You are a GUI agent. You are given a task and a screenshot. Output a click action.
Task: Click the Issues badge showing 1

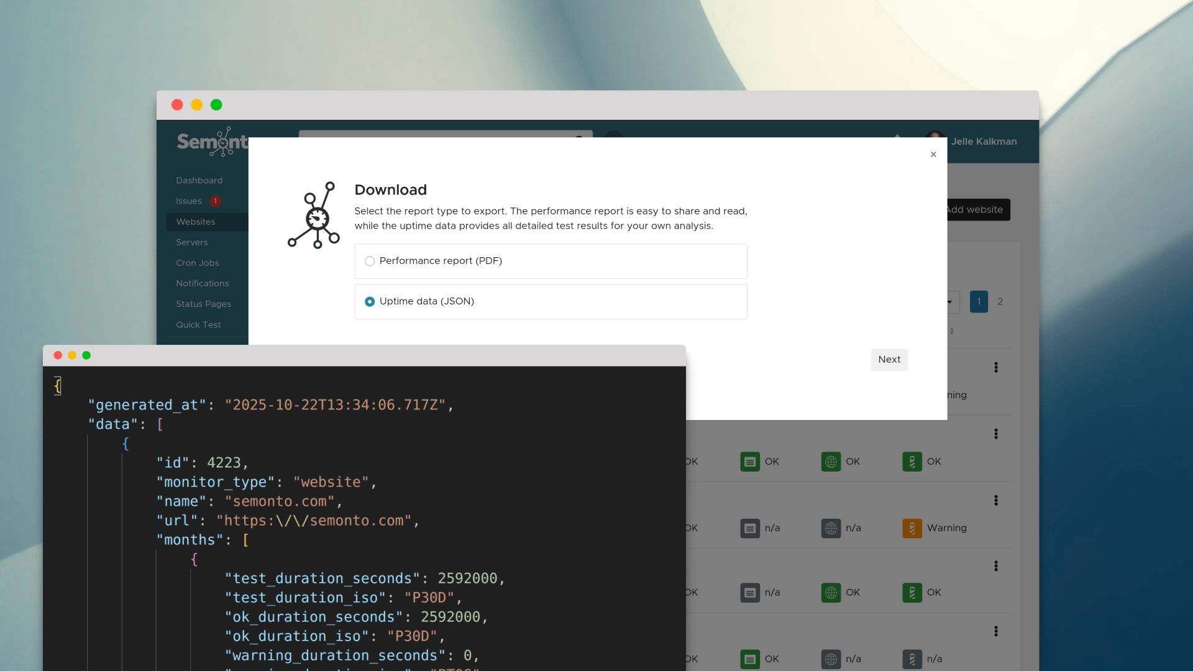(x=215, y=201)
